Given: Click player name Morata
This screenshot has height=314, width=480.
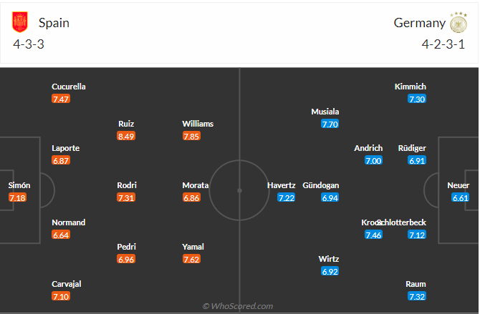Looking at the screenshot, I should click(196, 185).
